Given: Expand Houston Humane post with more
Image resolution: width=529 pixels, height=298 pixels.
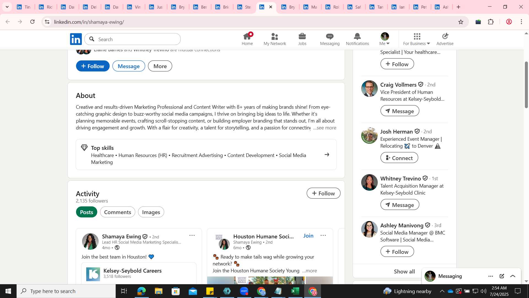Looking at the screenshot, I should pos(309,271).
